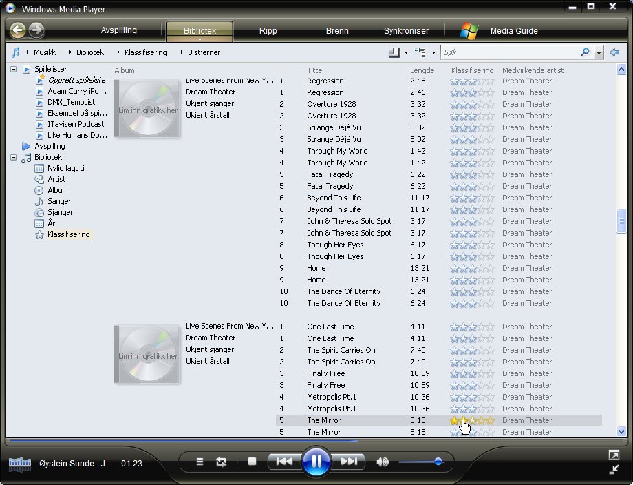Sort by the Album column header
633x485 pixels.
(125, 70)
